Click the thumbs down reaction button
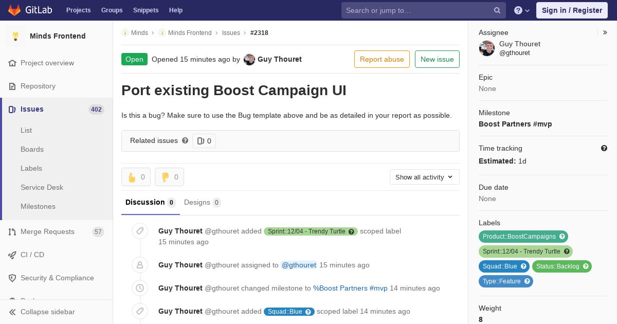This screenshot has height=324, width=617. [169, 177]
